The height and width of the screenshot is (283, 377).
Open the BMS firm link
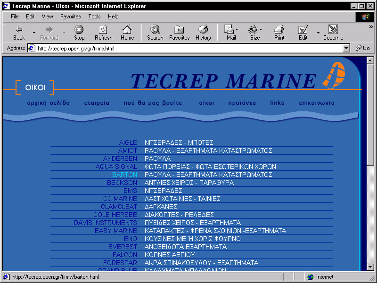click(130, 191)
